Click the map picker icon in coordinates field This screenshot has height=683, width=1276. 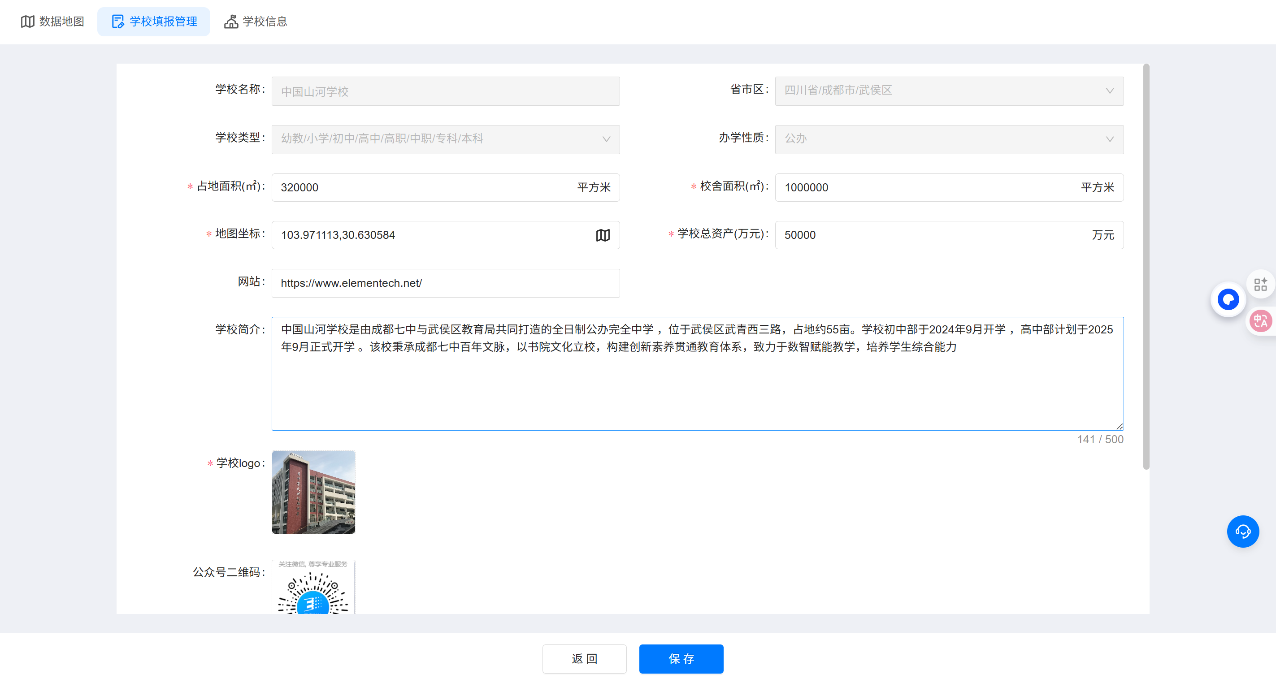602,235
